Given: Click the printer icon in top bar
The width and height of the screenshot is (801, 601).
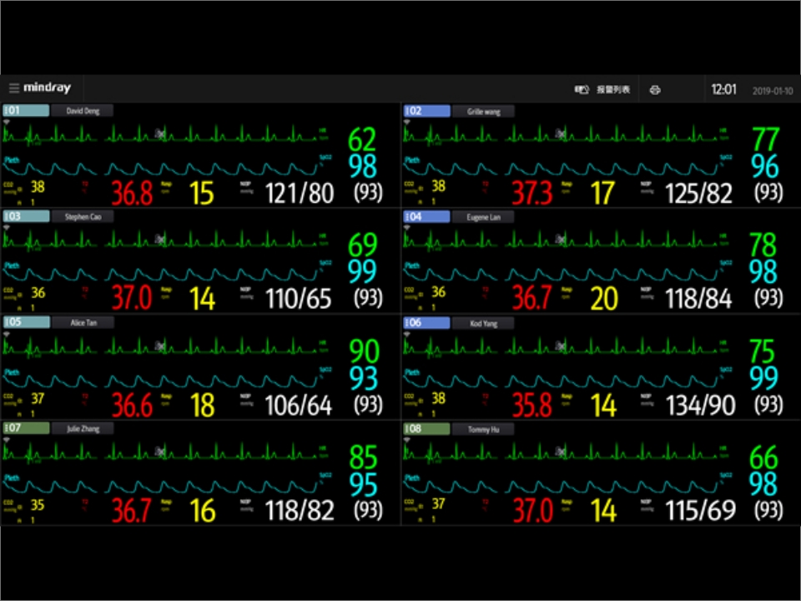Looking at the screenshot, I should 655,90.
